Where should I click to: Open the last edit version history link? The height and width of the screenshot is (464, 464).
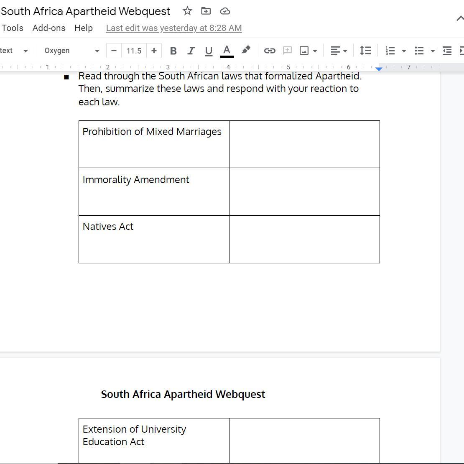point(174,28)
